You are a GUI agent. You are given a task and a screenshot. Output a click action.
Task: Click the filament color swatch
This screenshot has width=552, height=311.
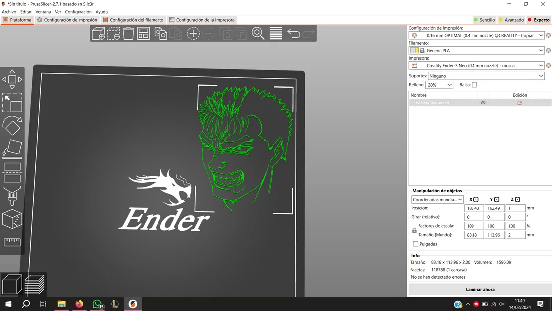414,50
